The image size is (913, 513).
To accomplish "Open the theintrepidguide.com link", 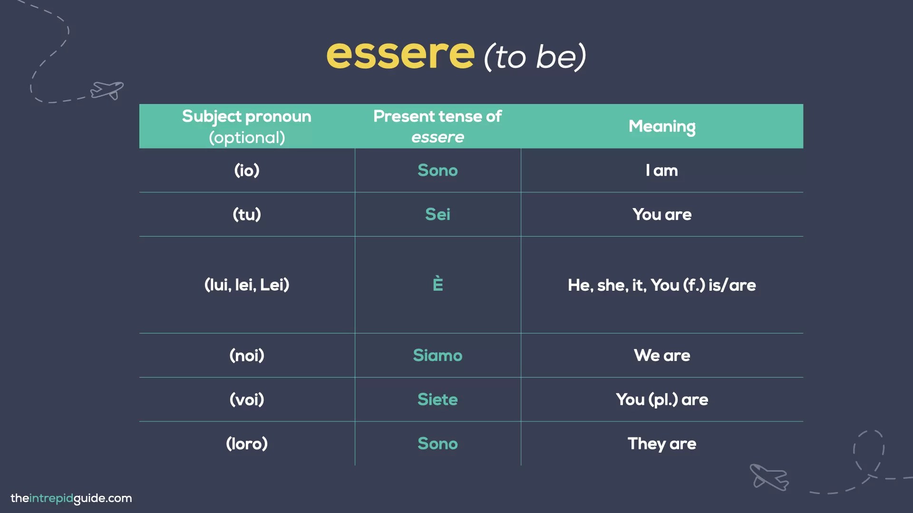I will point(71,498).
